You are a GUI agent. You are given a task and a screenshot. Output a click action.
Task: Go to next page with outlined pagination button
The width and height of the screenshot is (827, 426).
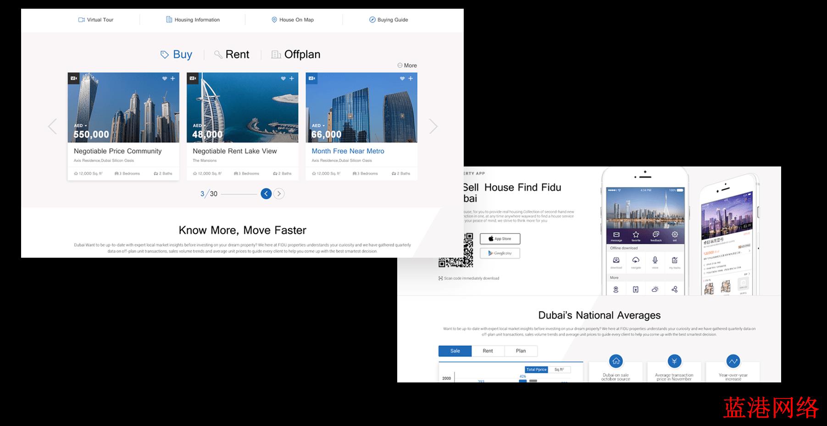(x=279, y=194)
